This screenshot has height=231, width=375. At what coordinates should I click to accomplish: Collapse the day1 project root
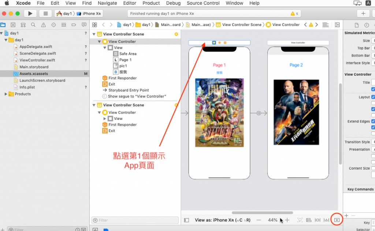coord(2,33)
